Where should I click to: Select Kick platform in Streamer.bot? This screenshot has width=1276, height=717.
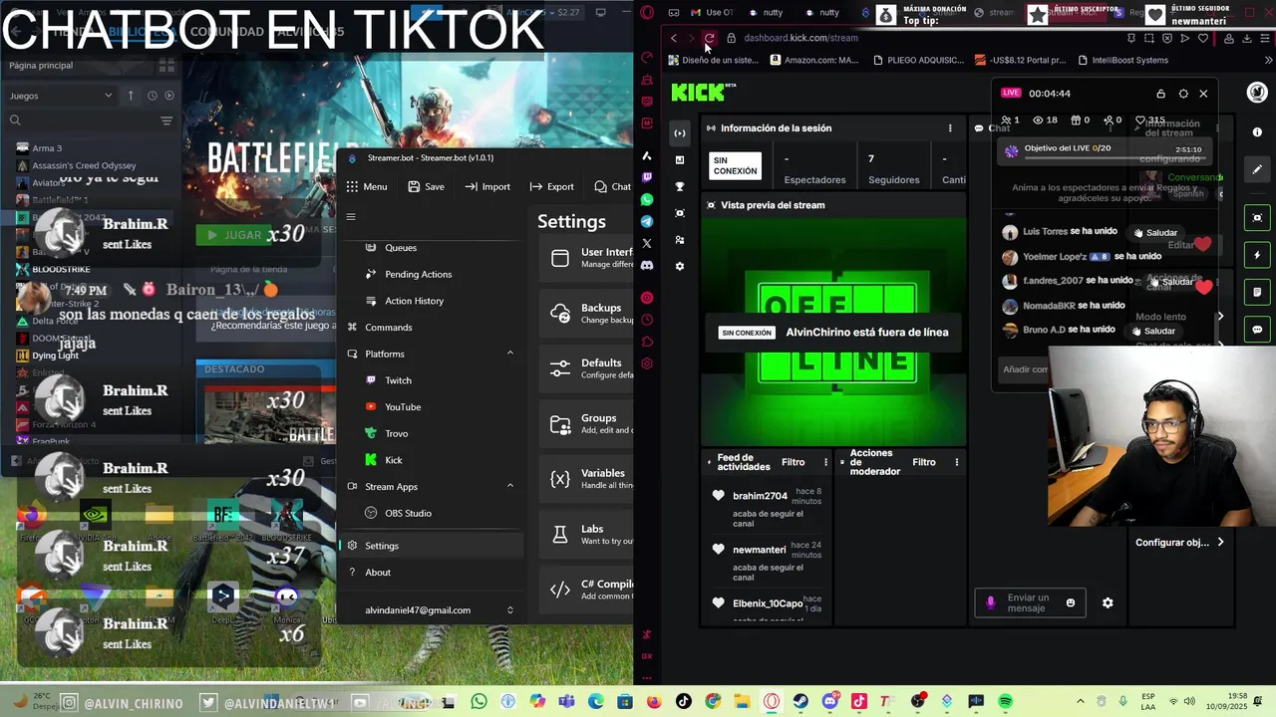coord(393,460)
